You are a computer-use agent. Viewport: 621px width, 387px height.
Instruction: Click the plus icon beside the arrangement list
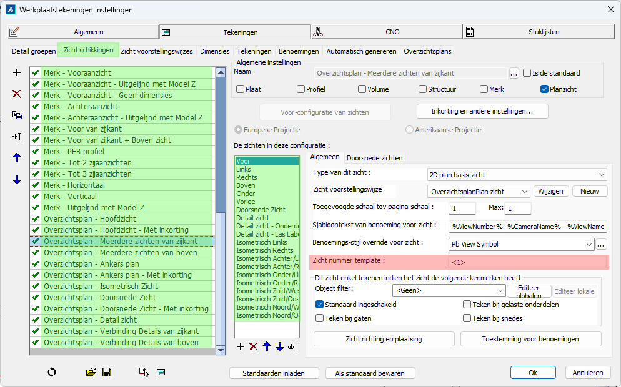tap(17, 73)
